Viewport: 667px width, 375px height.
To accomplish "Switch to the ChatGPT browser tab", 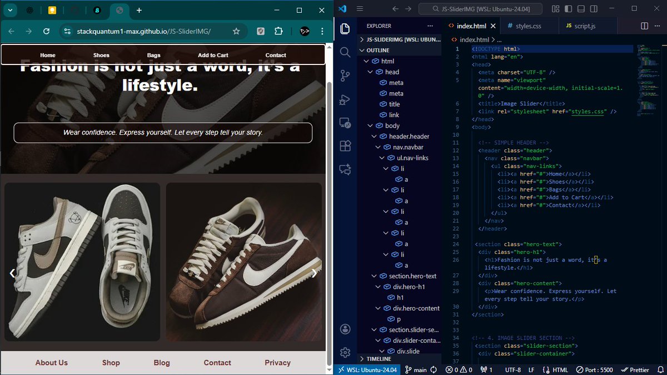I will [29, 10].
